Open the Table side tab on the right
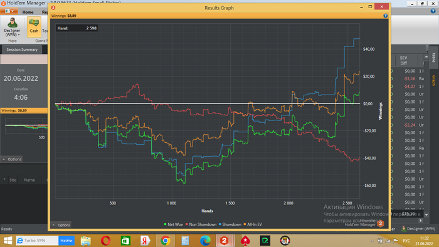 [x=433, y=58]
